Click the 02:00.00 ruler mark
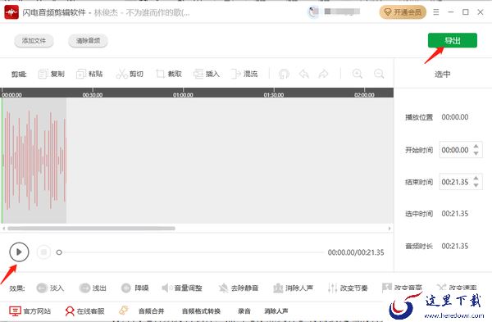 [364, 95]
